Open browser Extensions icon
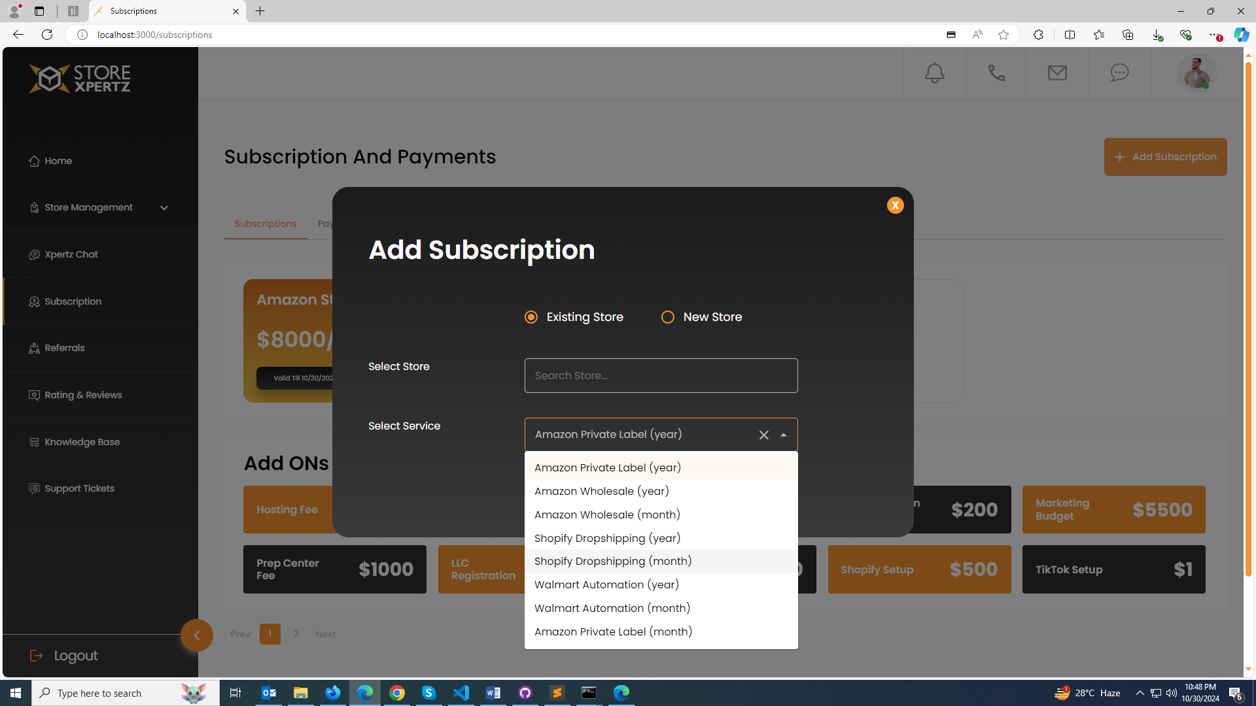Viewport: 1256px width, 706px height. (1038, 35)
